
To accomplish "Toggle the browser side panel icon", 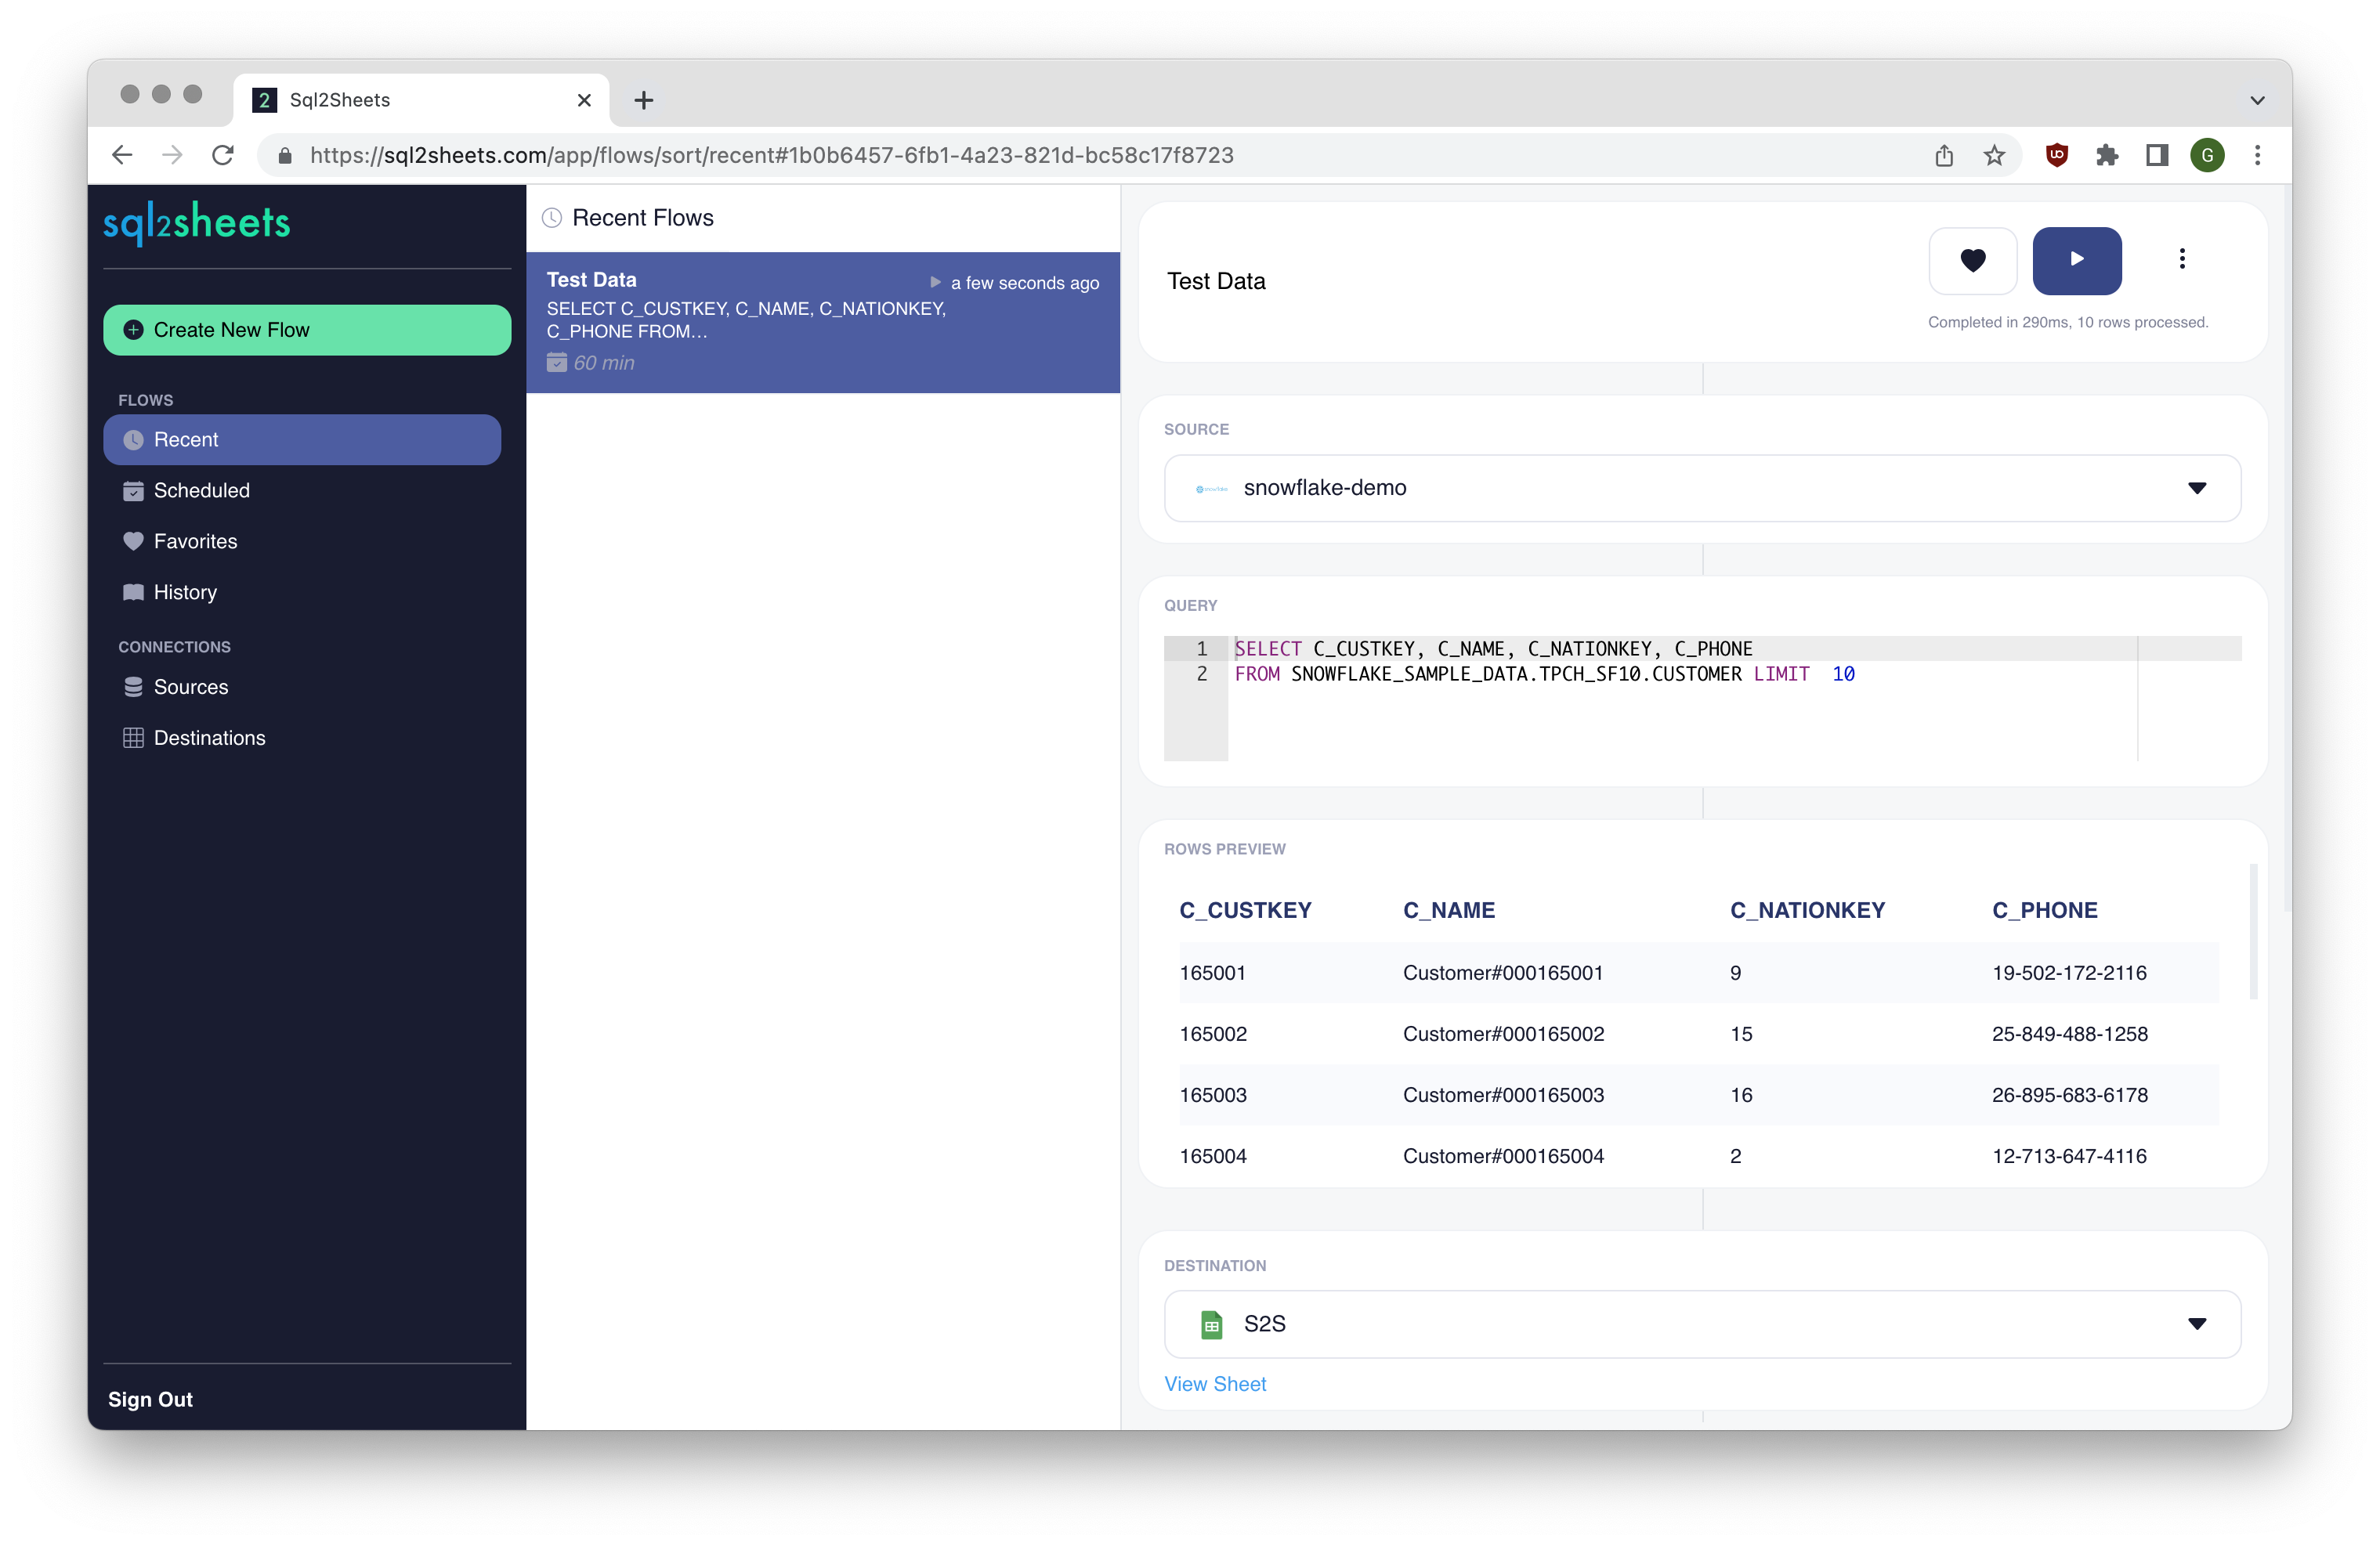I will pos(2157,155).
